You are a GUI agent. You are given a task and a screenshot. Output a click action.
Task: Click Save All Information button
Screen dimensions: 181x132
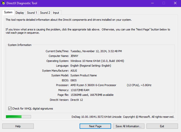[x=129, y=126]
